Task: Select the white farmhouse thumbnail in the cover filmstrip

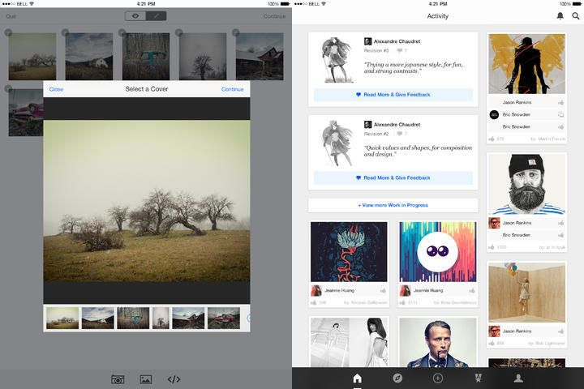Action: pyautogui.click(x=97, y=318)
